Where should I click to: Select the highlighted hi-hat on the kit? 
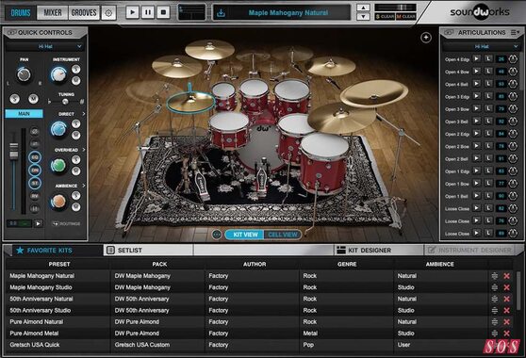pos(190,102)
